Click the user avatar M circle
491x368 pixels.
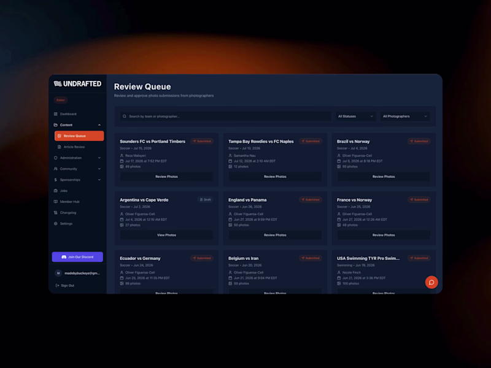(x=58, y=273)
